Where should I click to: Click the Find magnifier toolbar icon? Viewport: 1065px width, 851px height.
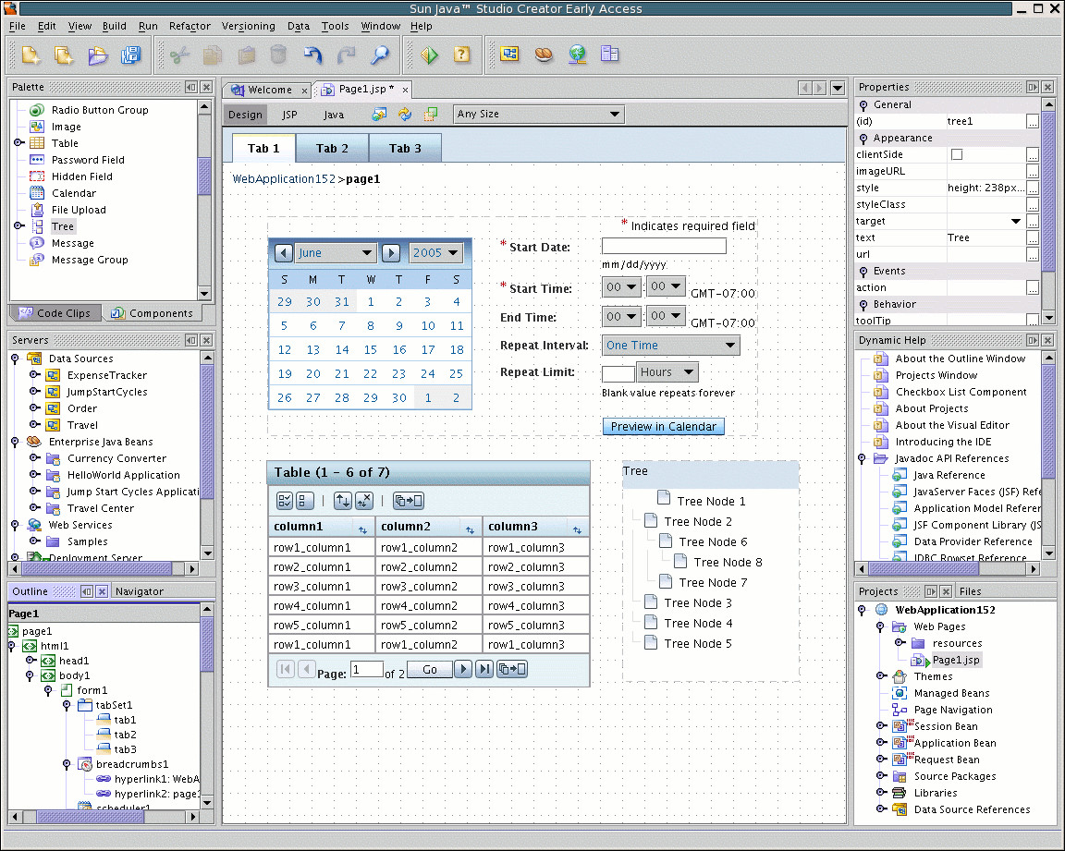(x=380, y=55)
